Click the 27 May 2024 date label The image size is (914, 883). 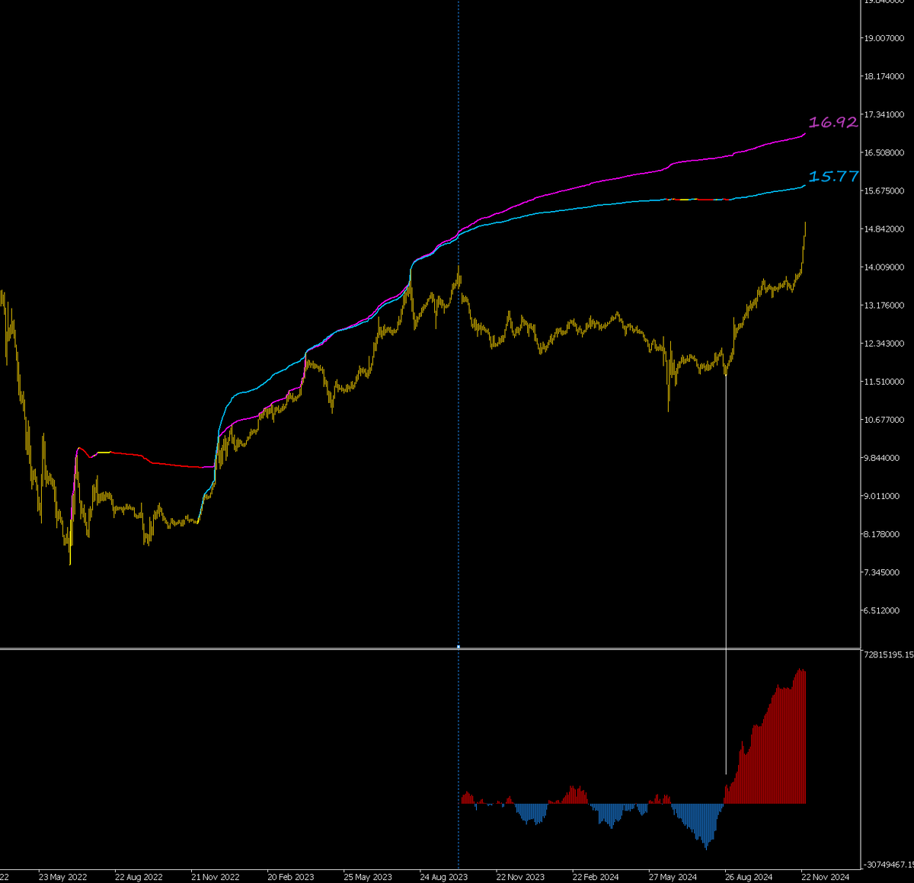coord(673,877)
